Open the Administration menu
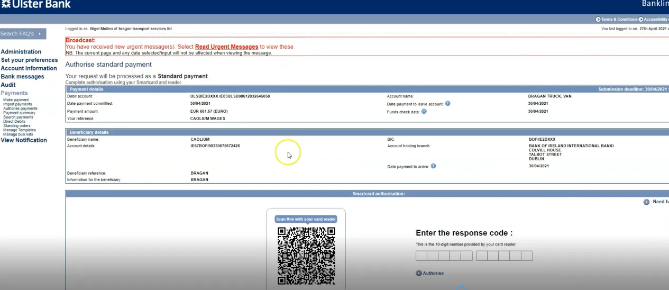This screenshot has height=290, width=669. pyautogui.click(x=21, y=52)
